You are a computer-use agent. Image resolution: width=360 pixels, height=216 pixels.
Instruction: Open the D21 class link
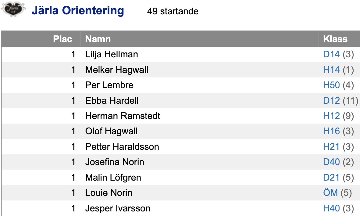coord(331,178)
